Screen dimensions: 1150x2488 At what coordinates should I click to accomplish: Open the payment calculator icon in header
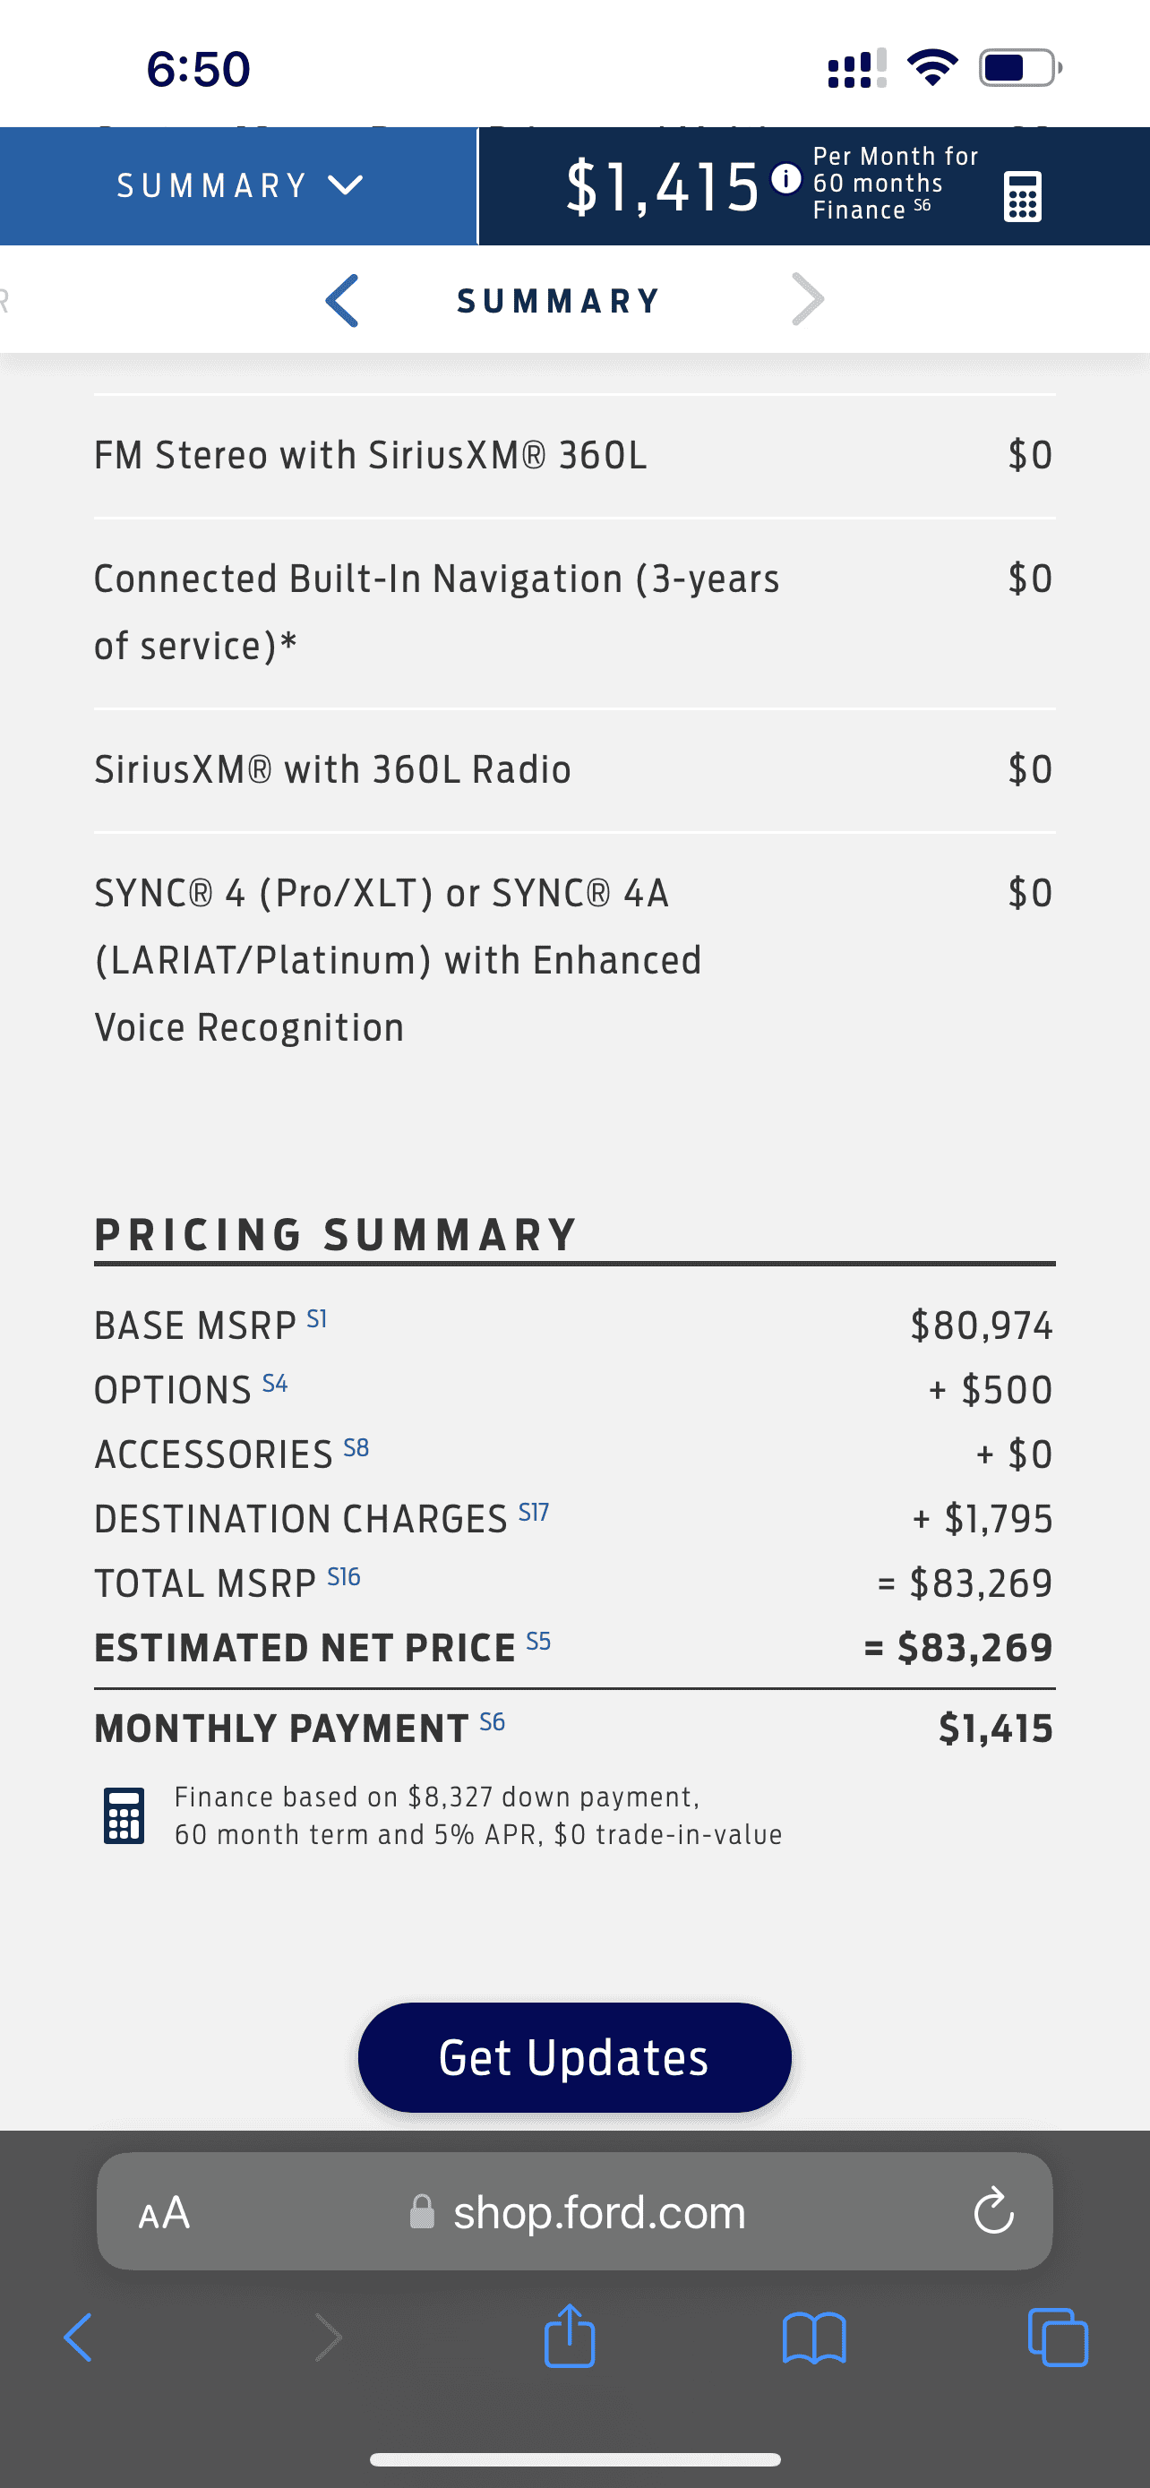pyautogui.click(x=1022, y=196)
